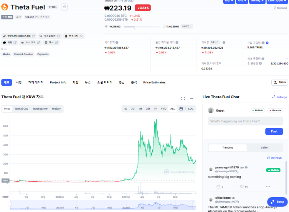Image resolution: width=289 pixels, height=212 pixels.
Task: Like pranavgohil1979's post with heart icon
Action: (x=242, y=187)
